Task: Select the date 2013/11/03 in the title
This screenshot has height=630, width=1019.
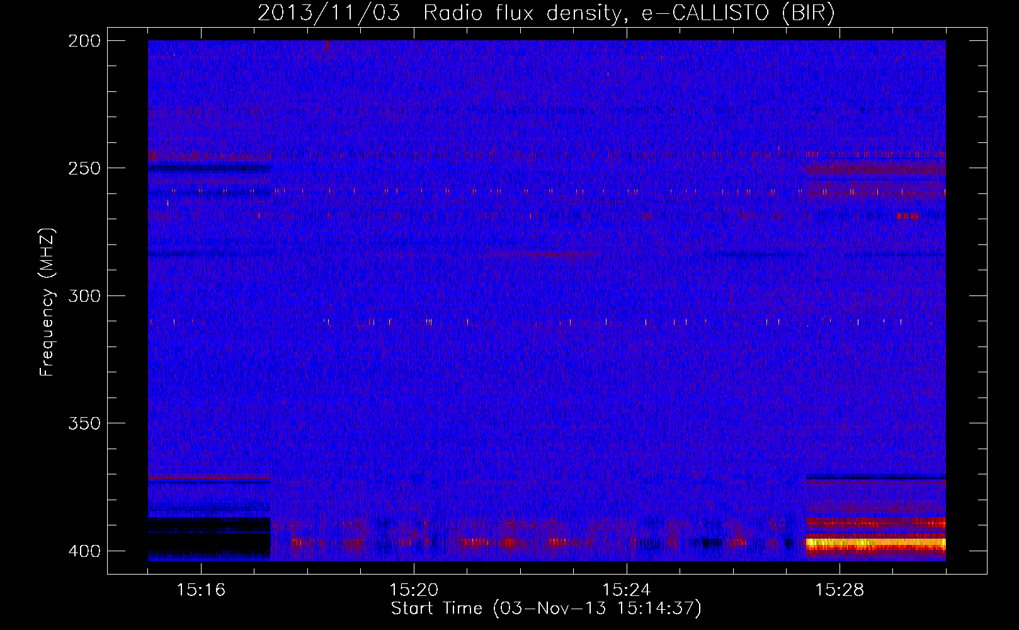Action: [329, 13]
